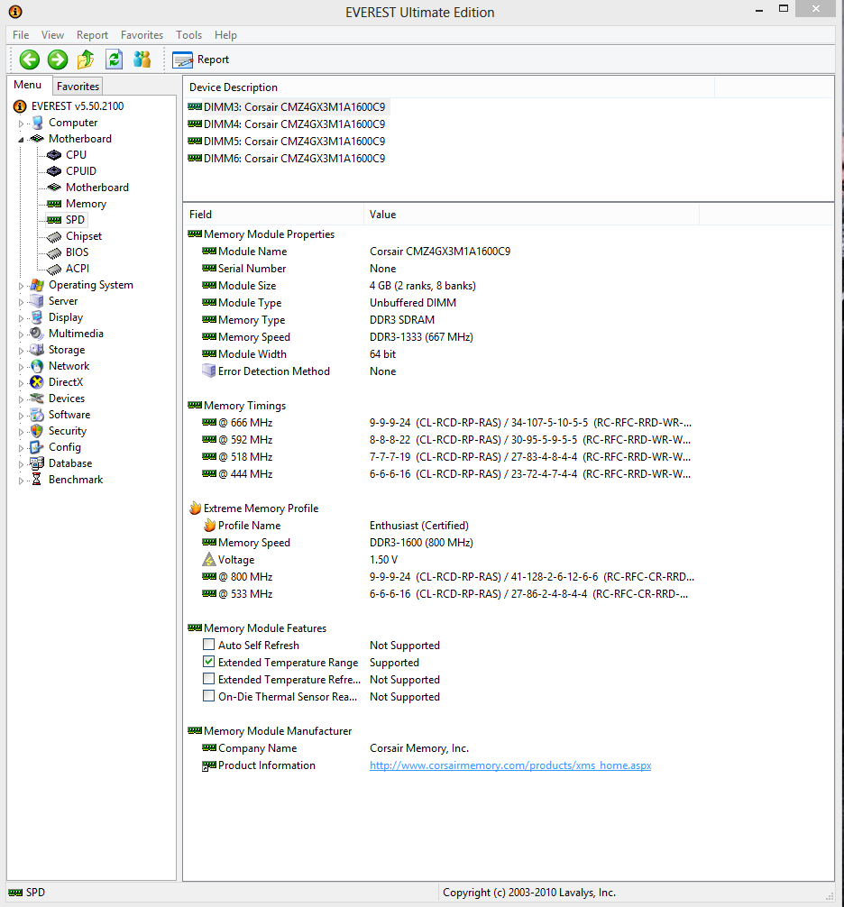The image size is (844, 907).
Task: Click the DirectX icon in sidebar
Action: tap(37, 382)
